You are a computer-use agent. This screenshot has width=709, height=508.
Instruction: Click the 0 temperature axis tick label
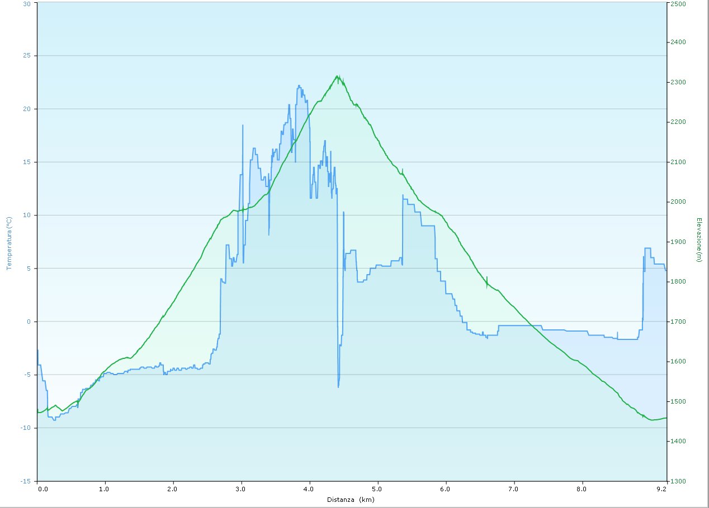coord(29,322)
